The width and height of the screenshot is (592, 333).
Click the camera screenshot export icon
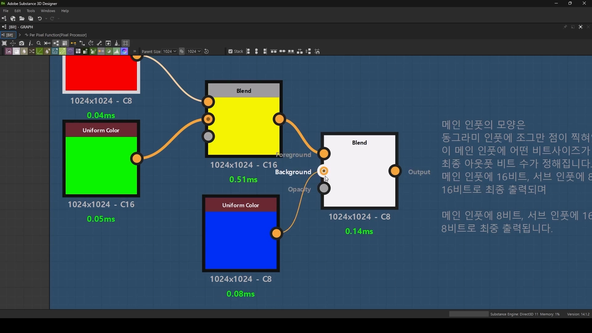22,43
